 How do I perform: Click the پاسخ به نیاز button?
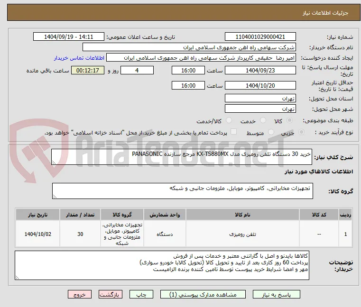(x=276, y=294)
